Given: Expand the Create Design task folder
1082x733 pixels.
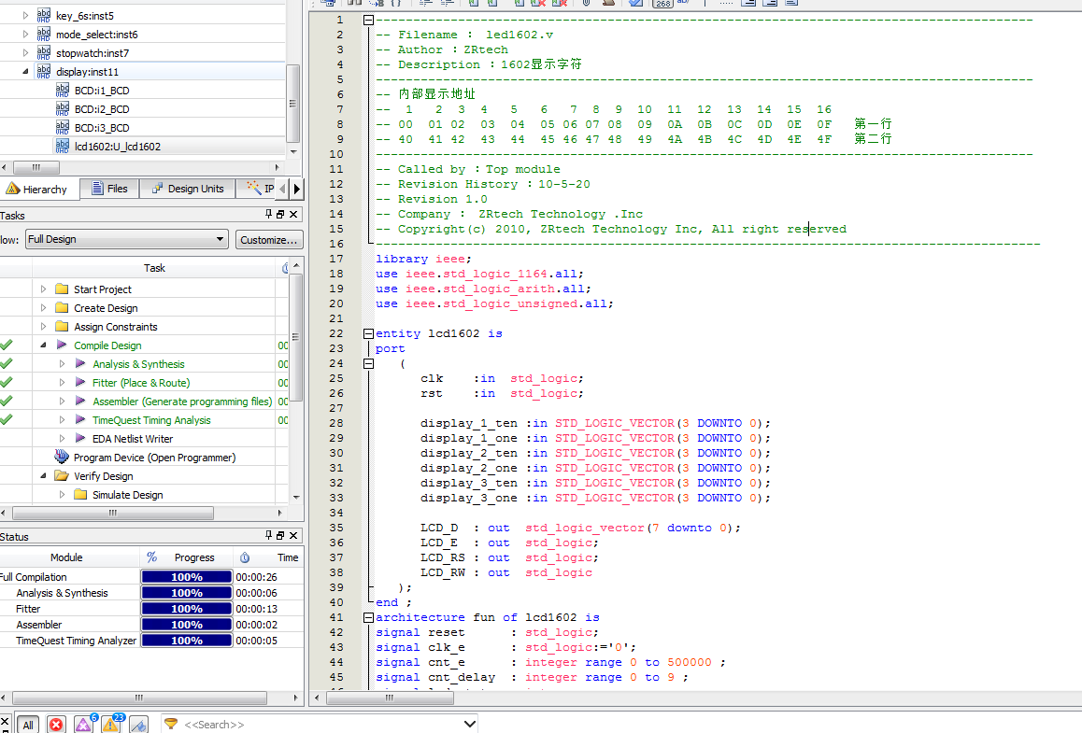Looking at the screenshot, I should [44, 307].
